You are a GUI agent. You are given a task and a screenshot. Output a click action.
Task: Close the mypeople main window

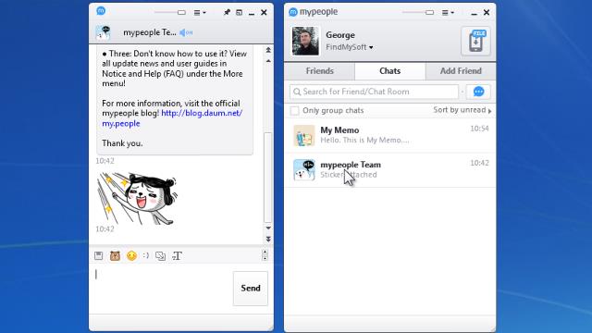(x=487, y=12)
